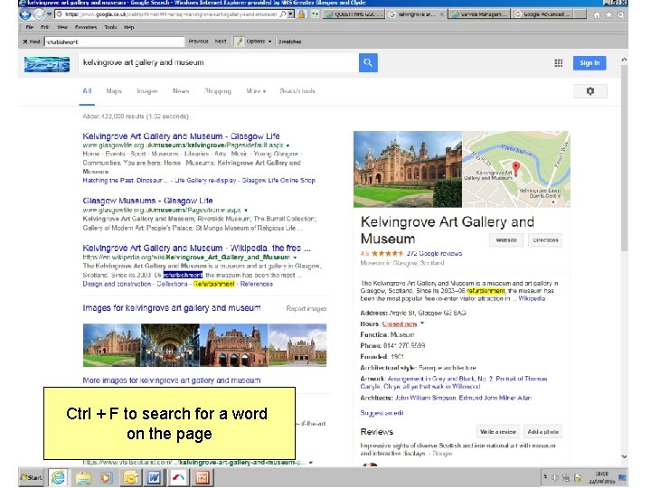Click the Previous button in Find bar
Image resolution: width=651 pixels, height=488 pixels.
pyautogui.click(x=198, y=42)
